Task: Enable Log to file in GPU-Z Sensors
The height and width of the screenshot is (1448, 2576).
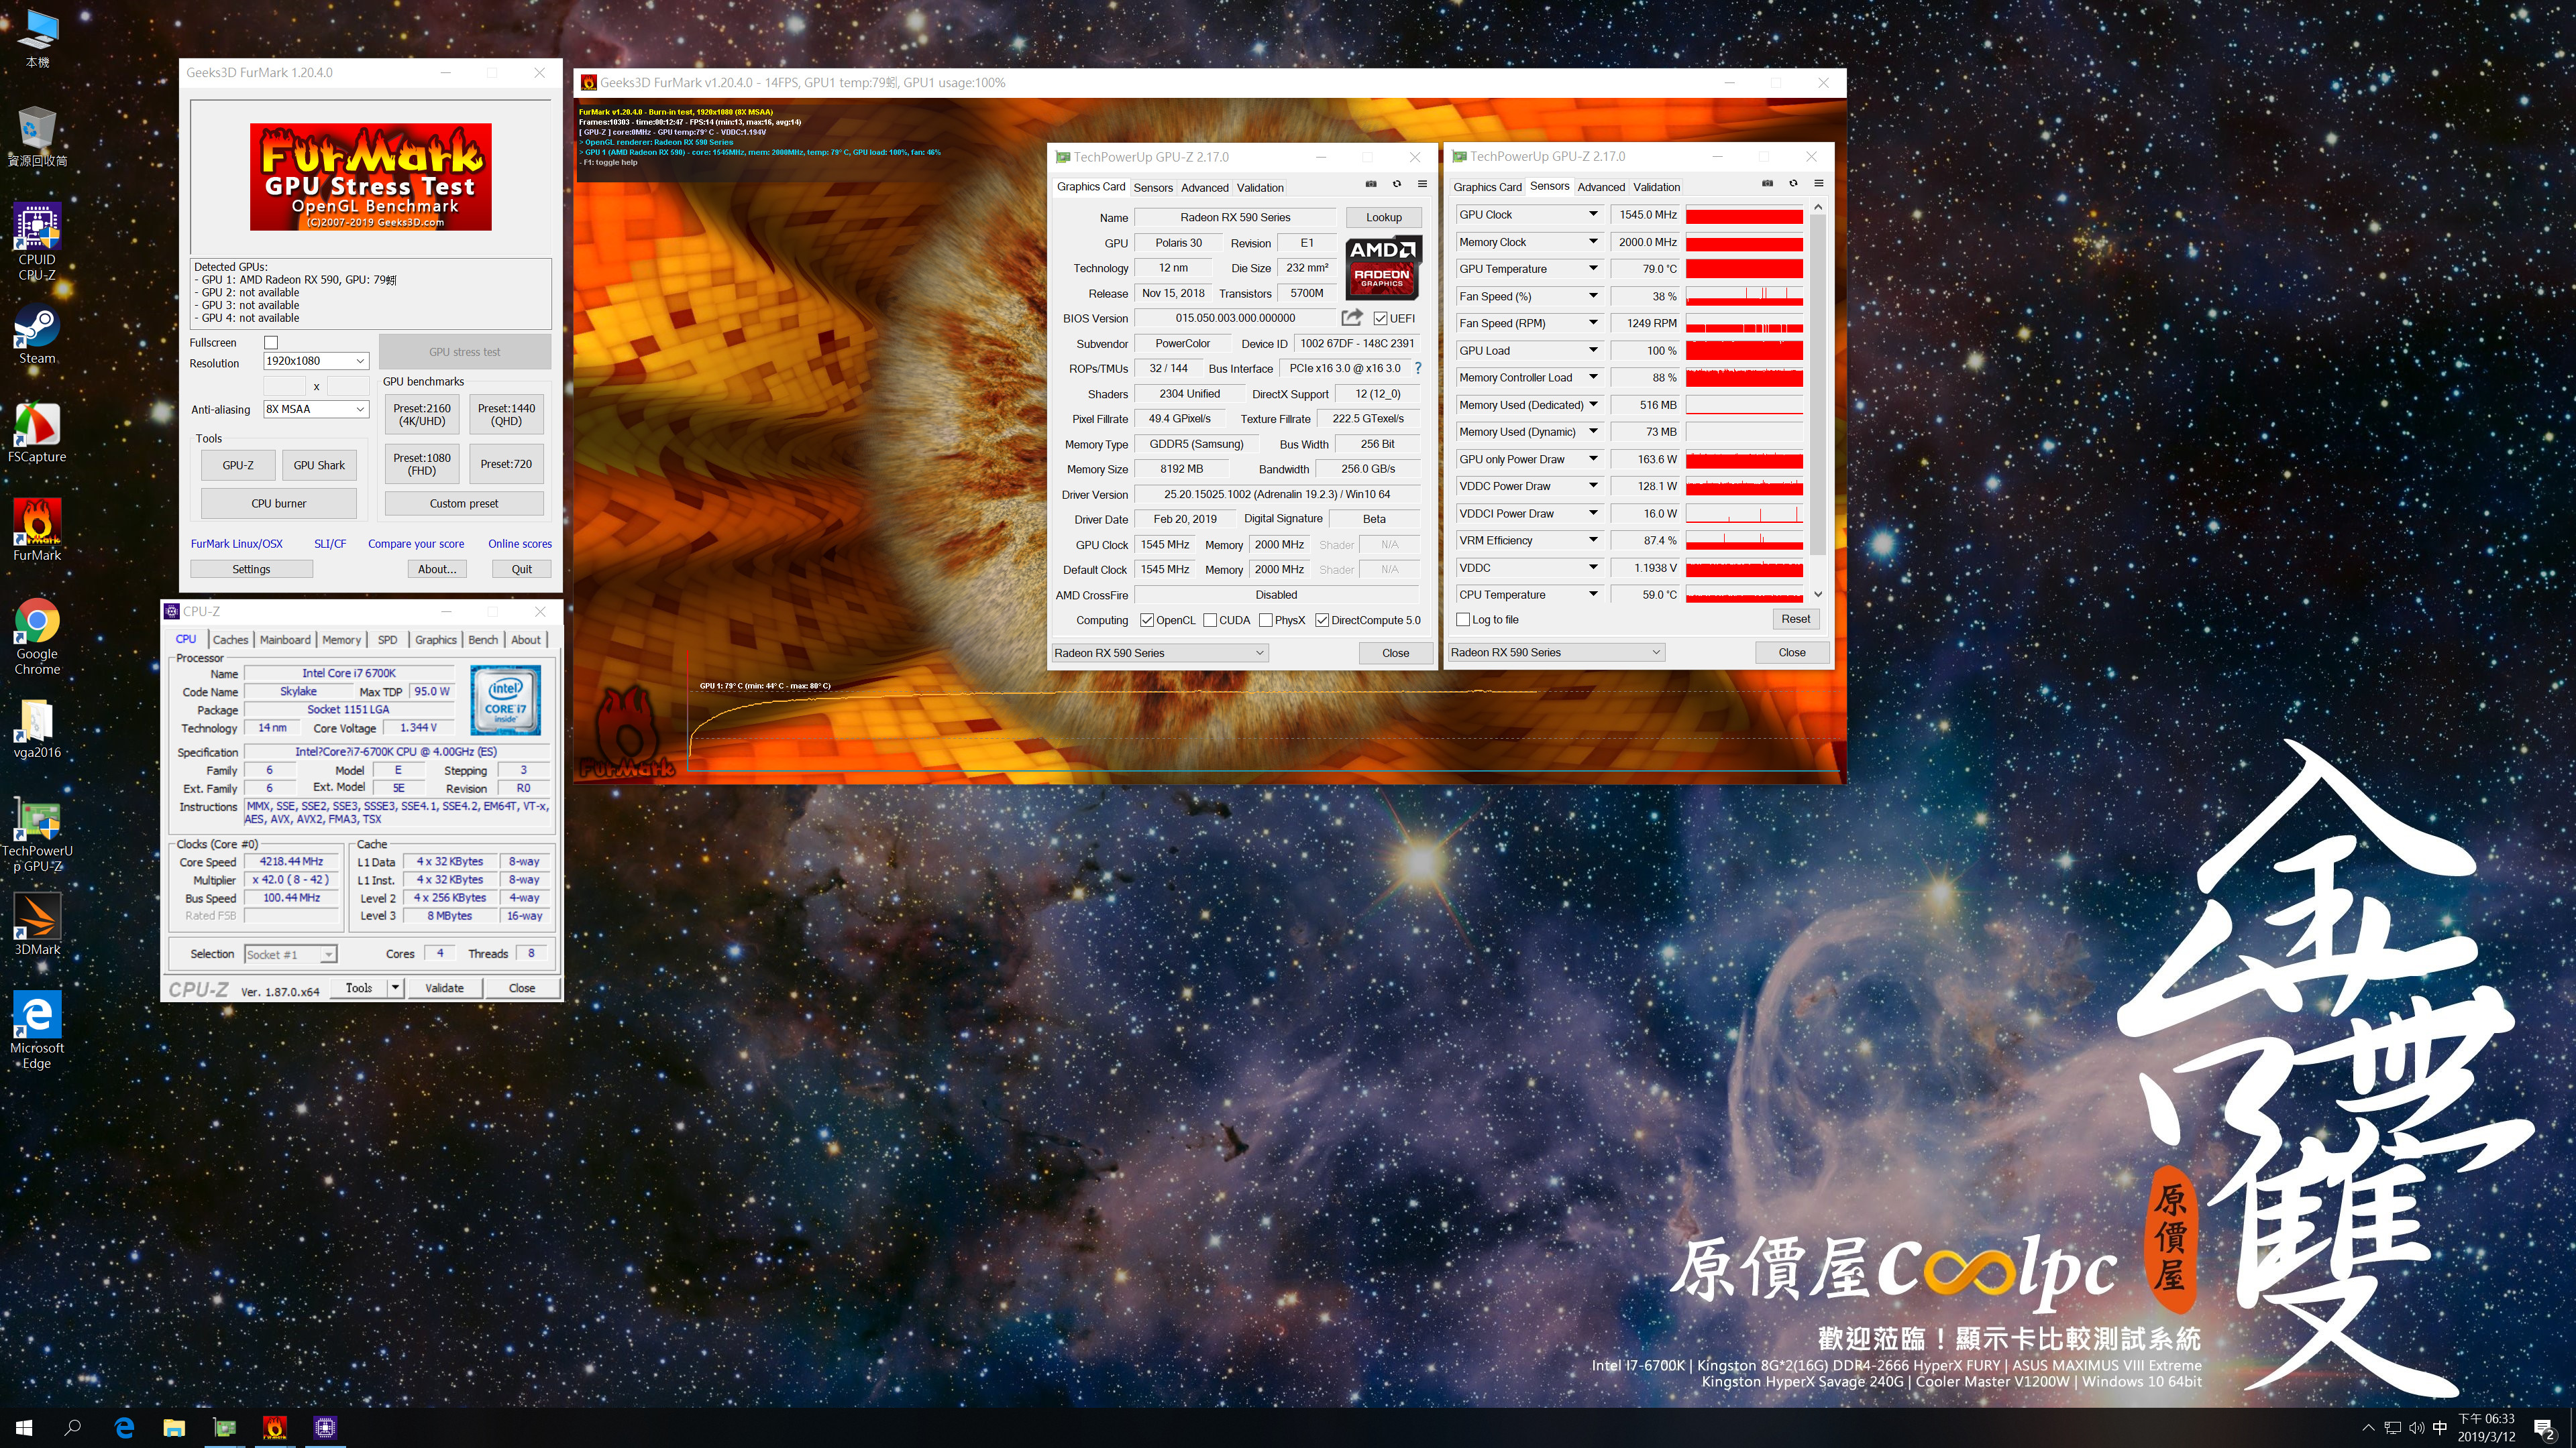Action: point(1464,619)
